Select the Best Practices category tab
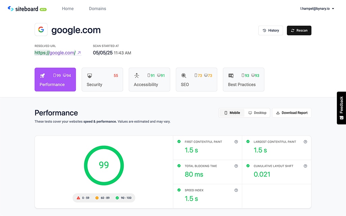Screen dimensions: 346x216 pos(243,80)
